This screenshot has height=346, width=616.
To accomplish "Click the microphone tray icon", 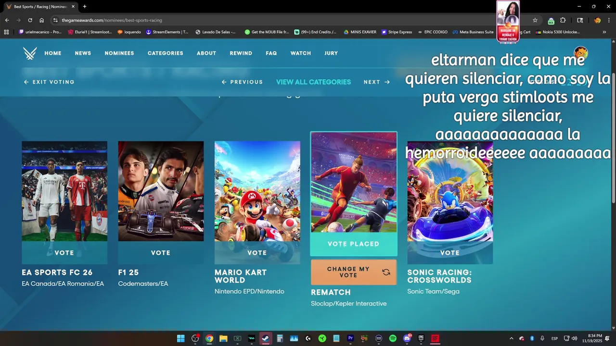I will coord(542,338).
